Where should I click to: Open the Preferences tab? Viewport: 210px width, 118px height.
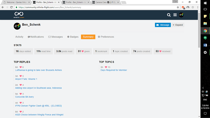(106, 37)
